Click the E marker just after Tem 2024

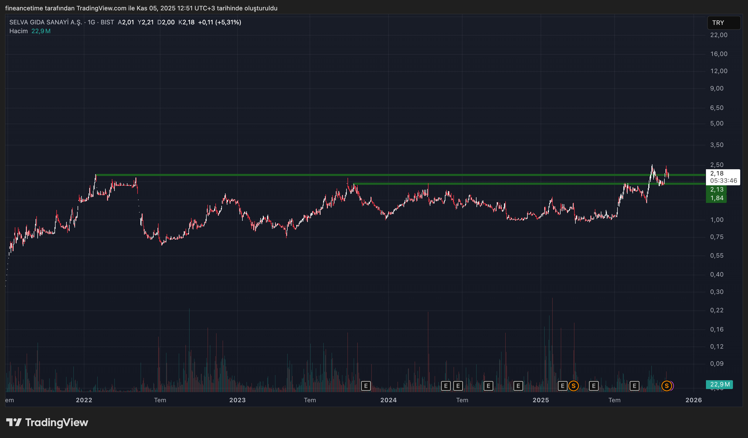(x=488, y=386)
